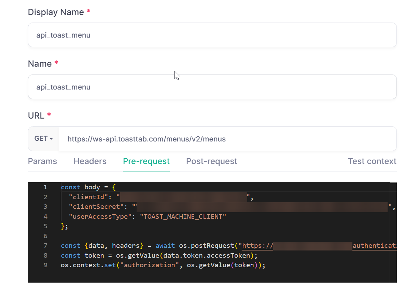Viewport: 419px width, 299px height.
Task: Click line number 6 in gutter
Action: (45, 236)
